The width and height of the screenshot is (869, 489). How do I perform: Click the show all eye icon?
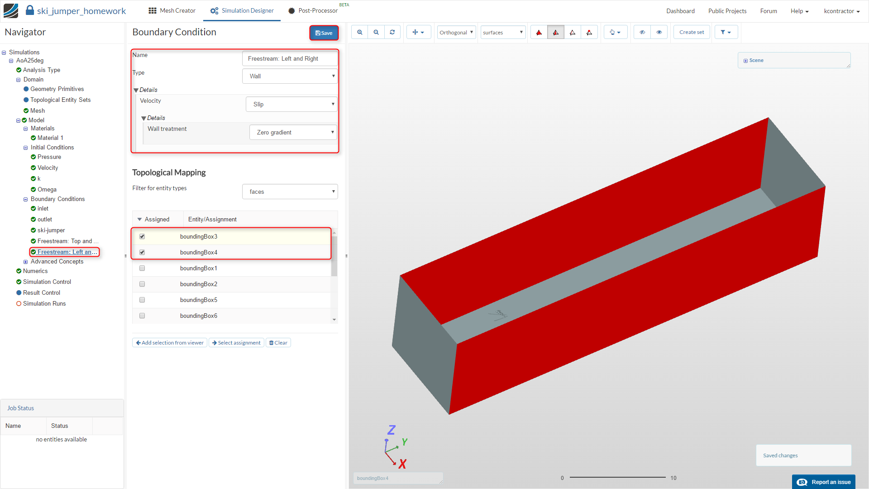tap(659, 32)
